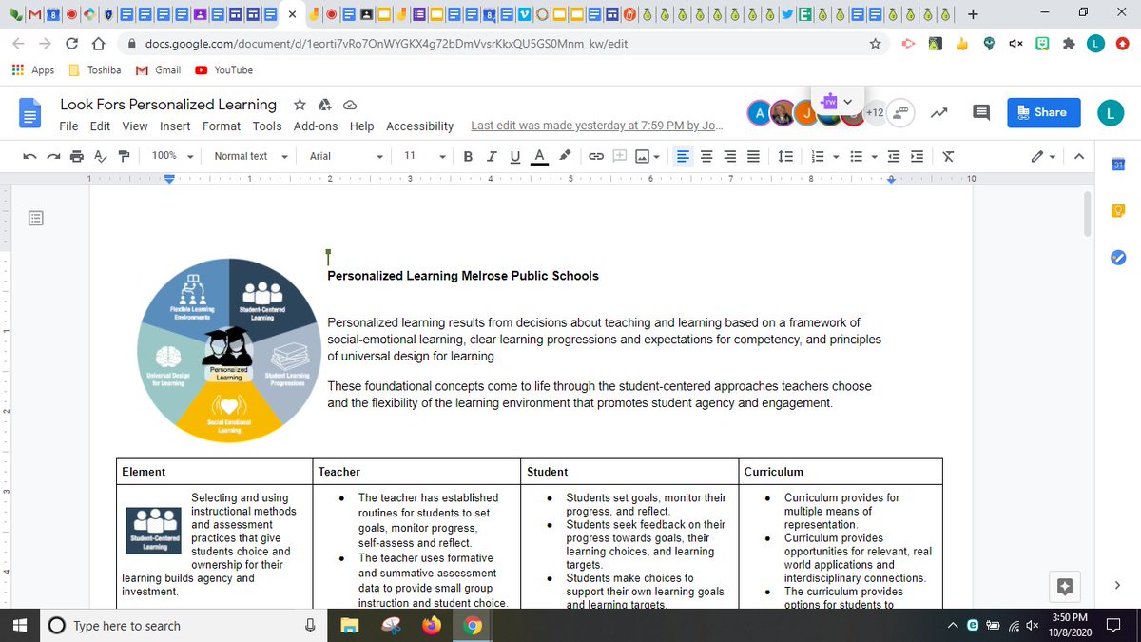Toggle Underline formatting
The height and width of the screenshot is (642, 1141).
515,156
